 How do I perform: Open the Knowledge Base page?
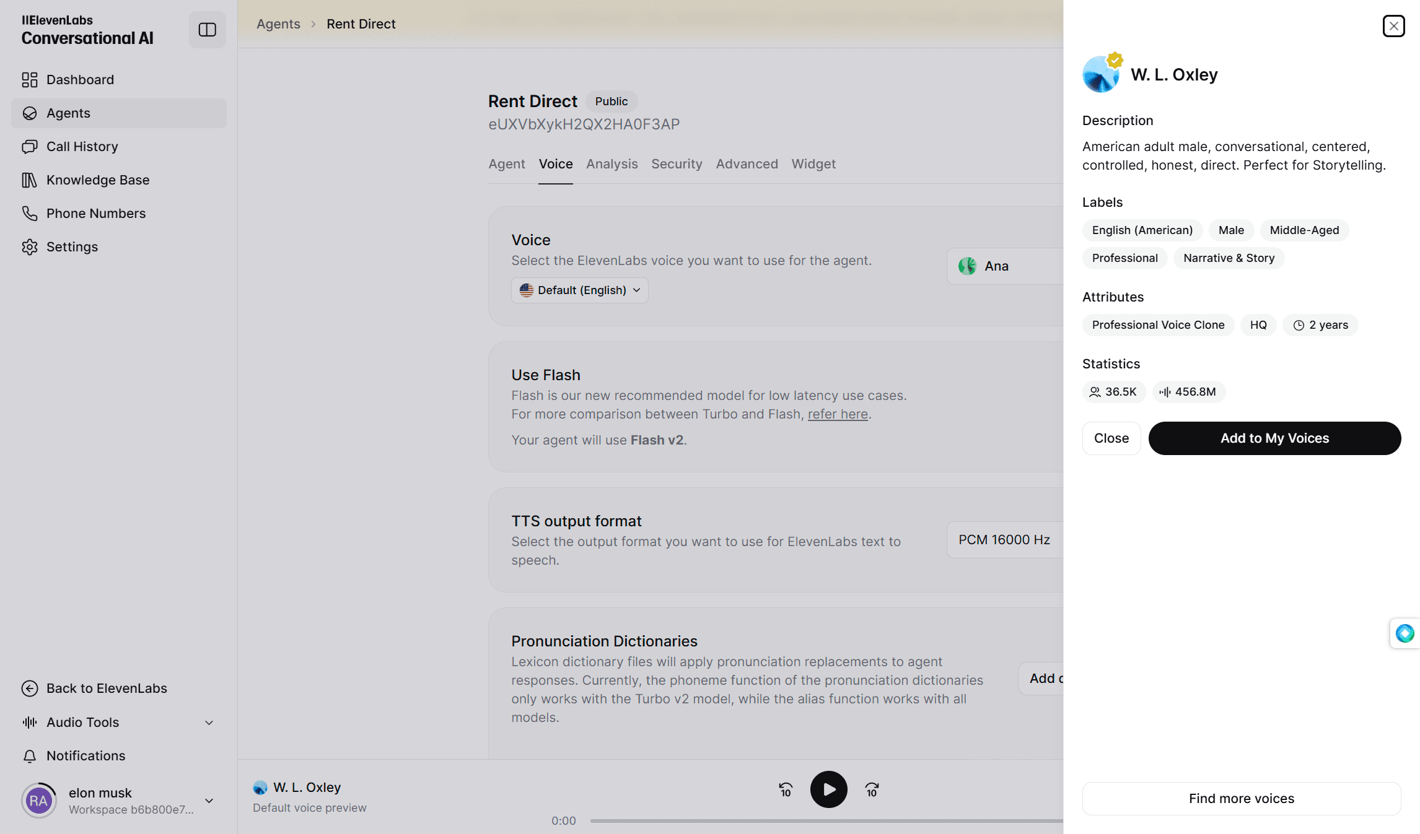(119, 180)
